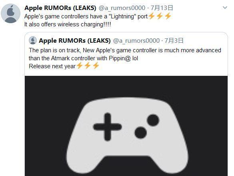Open quoted tweet text about Atmark controller
Screen dimensions: 234x176
[125, 54]
